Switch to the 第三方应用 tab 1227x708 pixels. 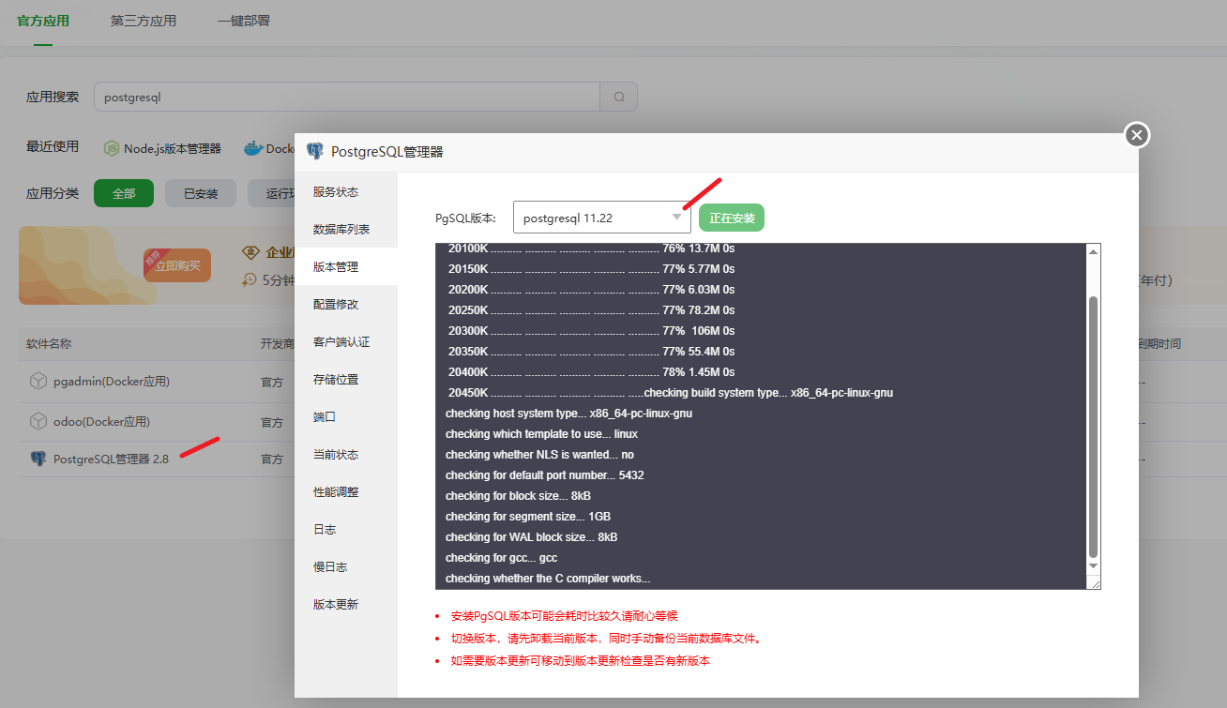tap(143, 21)
